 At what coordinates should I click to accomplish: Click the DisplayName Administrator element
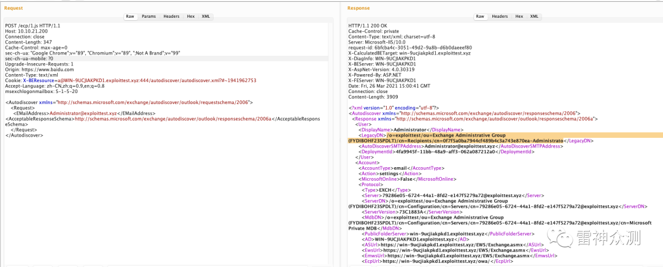click(x=411, y=130)
